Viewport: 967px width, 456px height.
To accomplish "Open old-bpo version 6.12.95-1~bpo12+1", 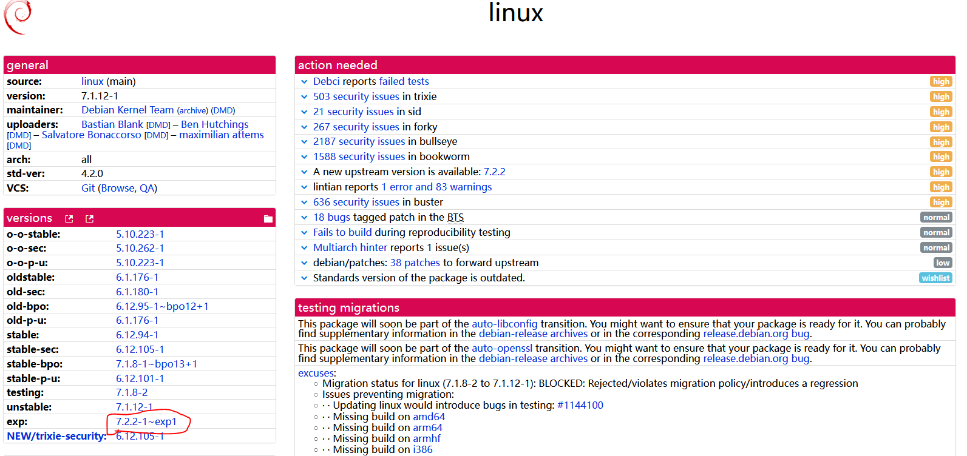I will (162, 306).
